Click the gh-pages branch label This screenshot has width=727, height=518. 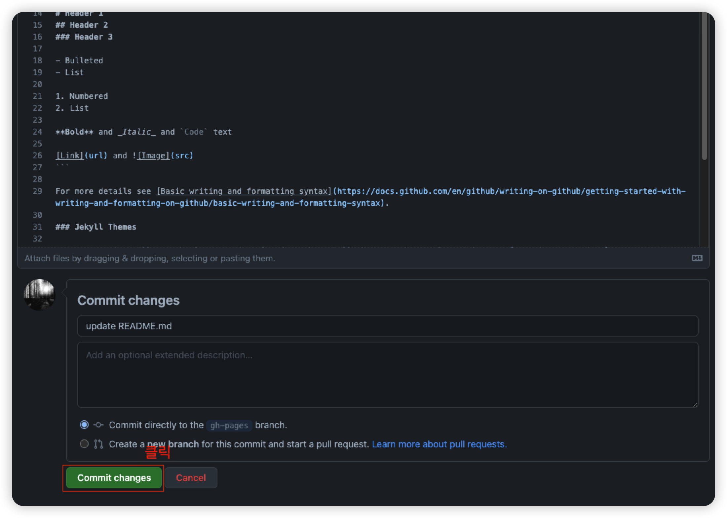(229, 425)
